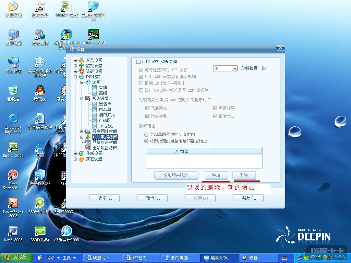This screenshot has width=351, height=263.
Task: Select 防御局域网中的所有电脑 radio option
Action: tap(146, 135)
